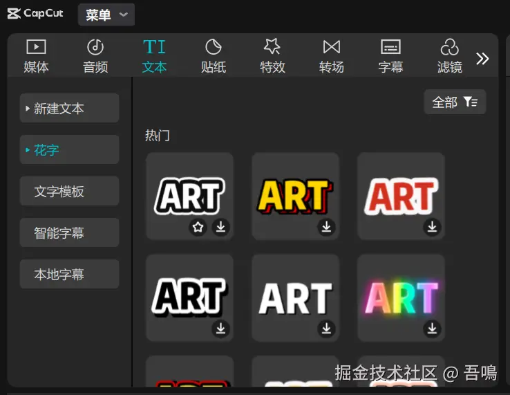Open the 贴纸 stickers tab
510x395 pixels.
point(214,56)
